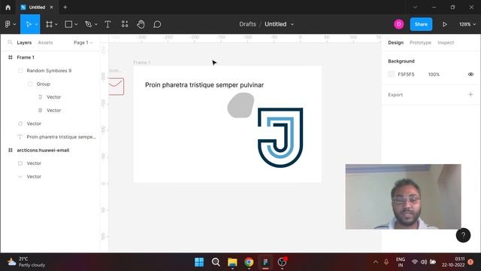Edit the background hex value F5F5F5
Image resolution: width=481 pixels, height=271 pixels.
click(406, 75)
